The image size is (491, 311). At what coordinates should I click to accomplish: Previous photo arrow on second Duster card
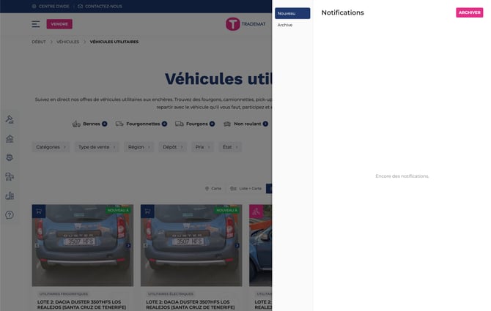click(x=145, y=246)
